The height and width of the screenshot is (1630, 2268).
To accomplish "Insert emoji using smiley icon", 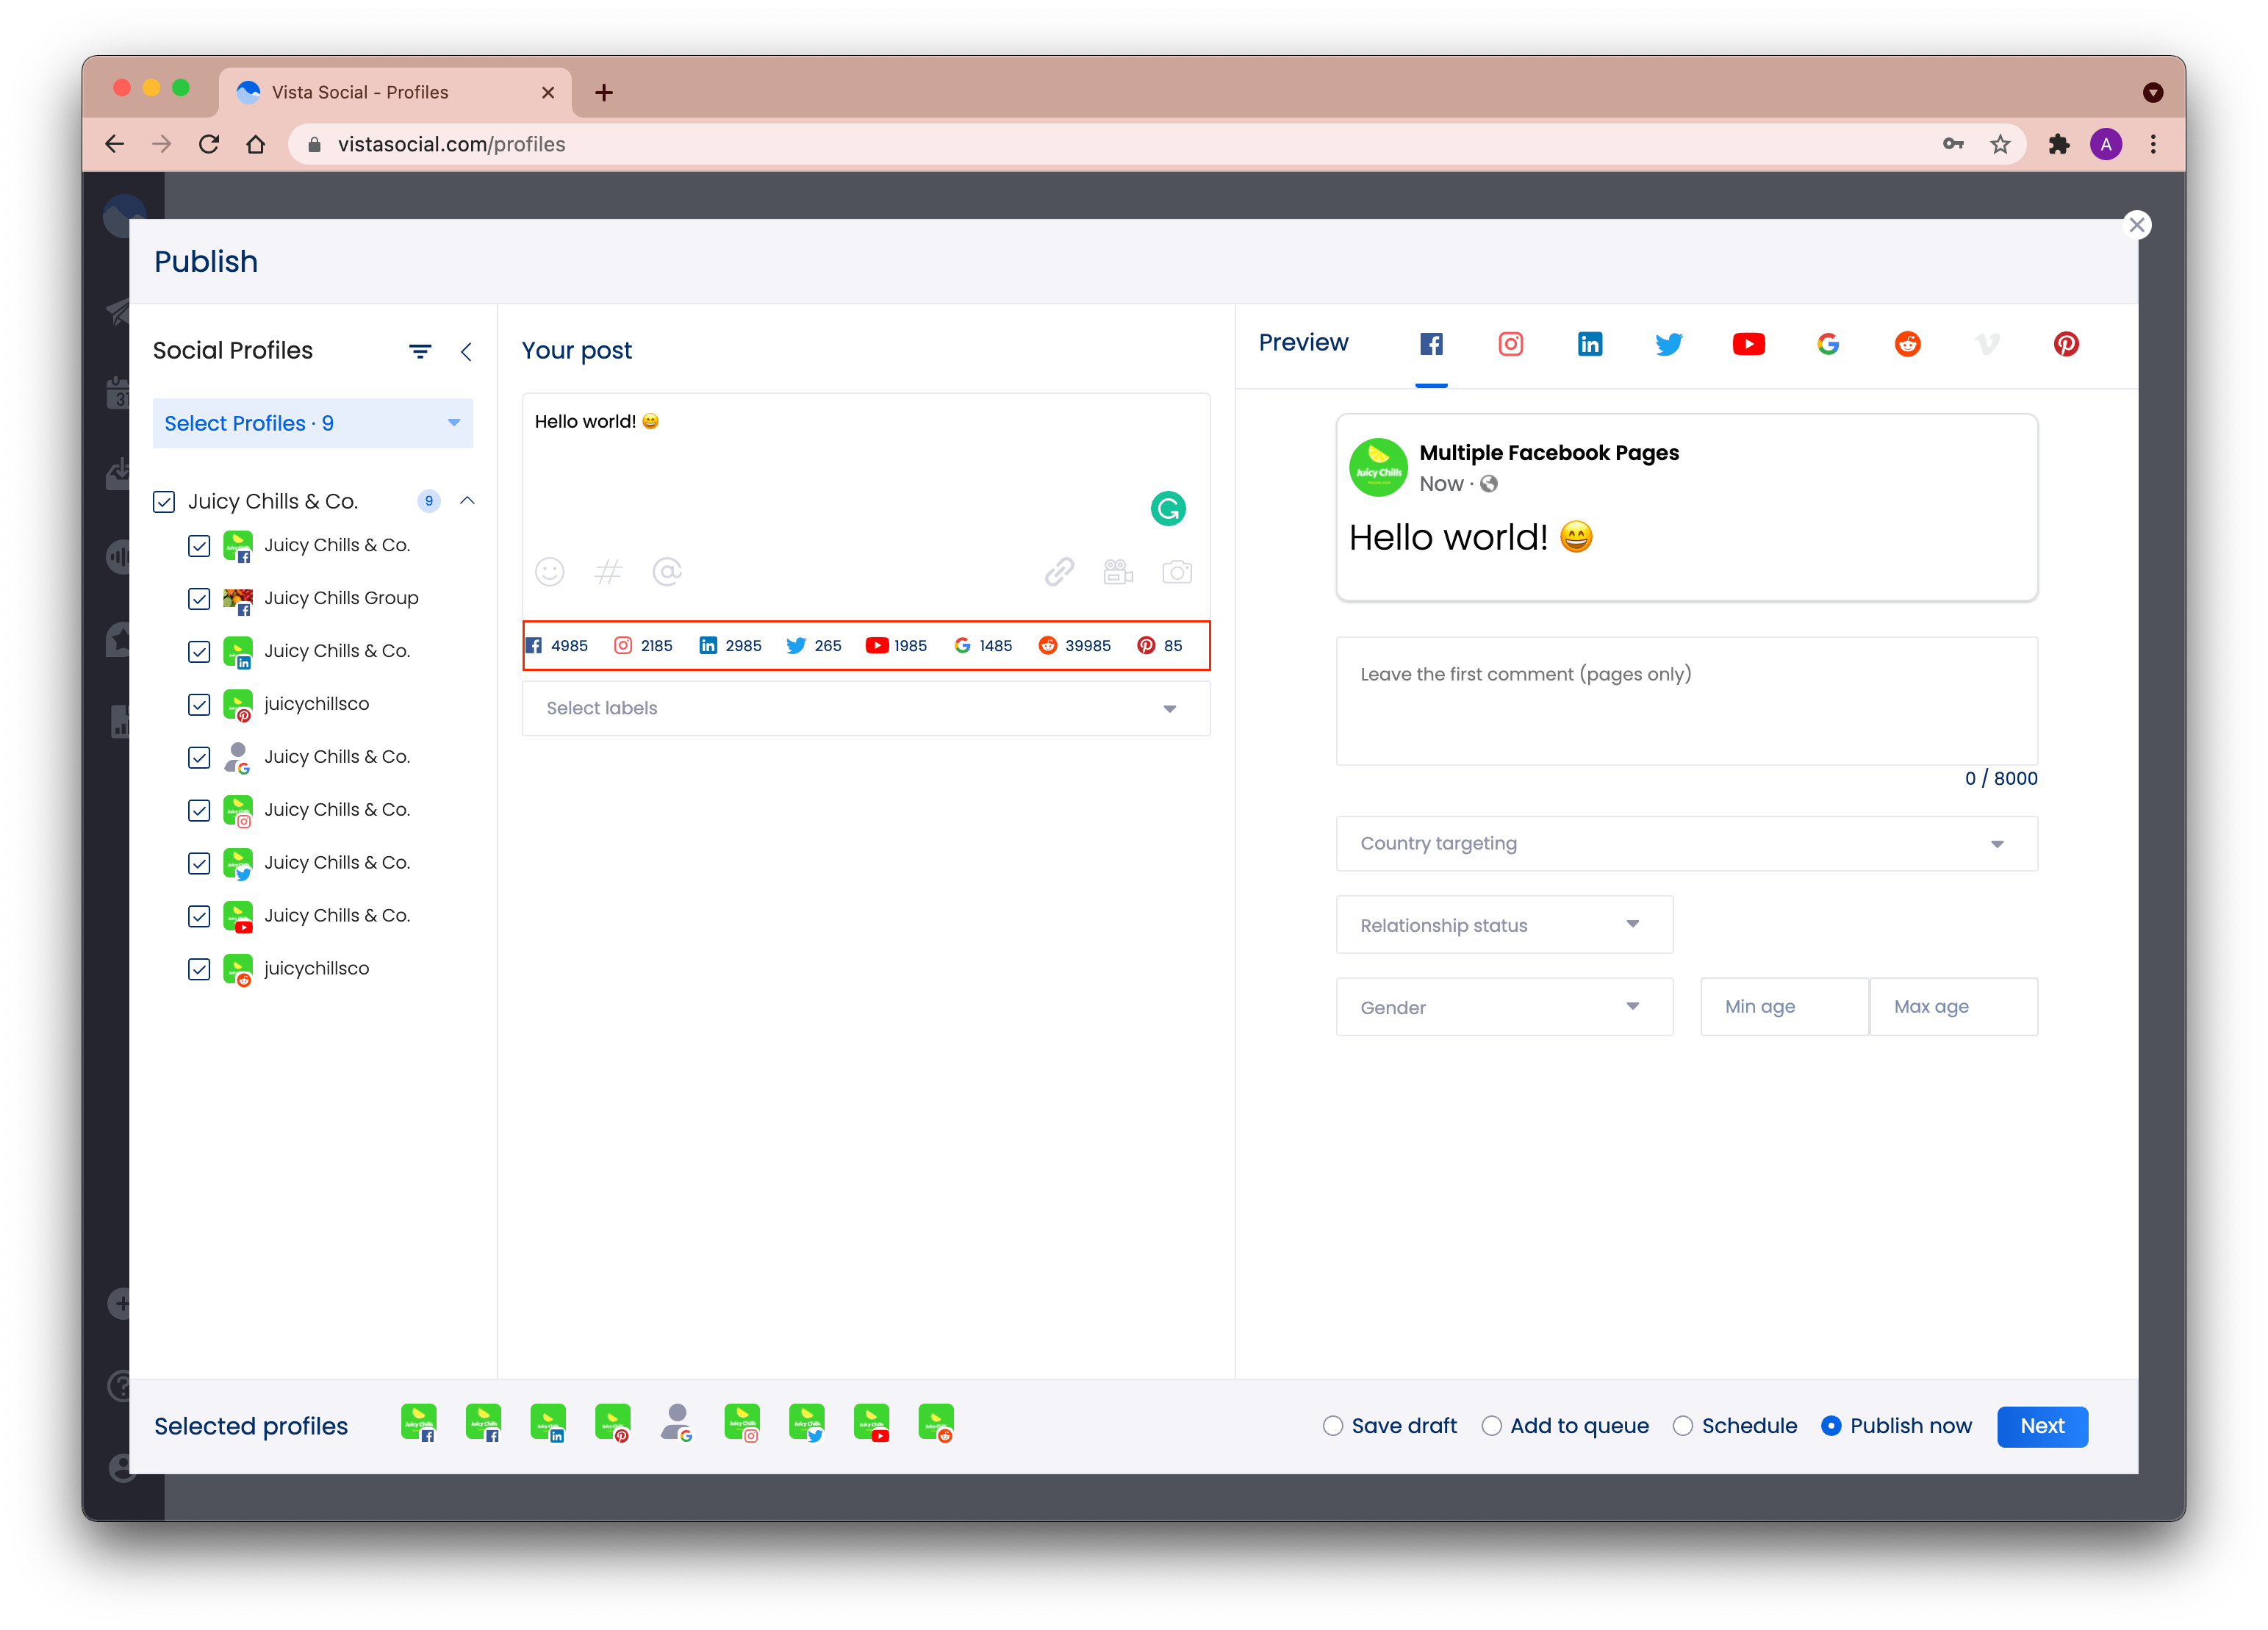I will pos(549,572).
